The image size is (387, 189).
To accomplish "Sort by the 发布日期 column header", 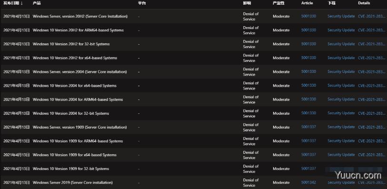I will tap(13, 3).
